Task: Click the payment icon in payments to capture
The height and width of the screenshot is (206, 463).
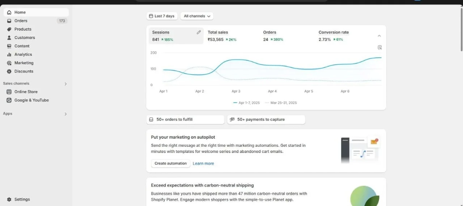Action: click(232, 120)
